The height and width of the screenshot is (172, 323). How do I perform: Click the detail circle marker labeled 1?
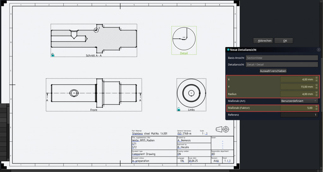click(x=96, y=30)
